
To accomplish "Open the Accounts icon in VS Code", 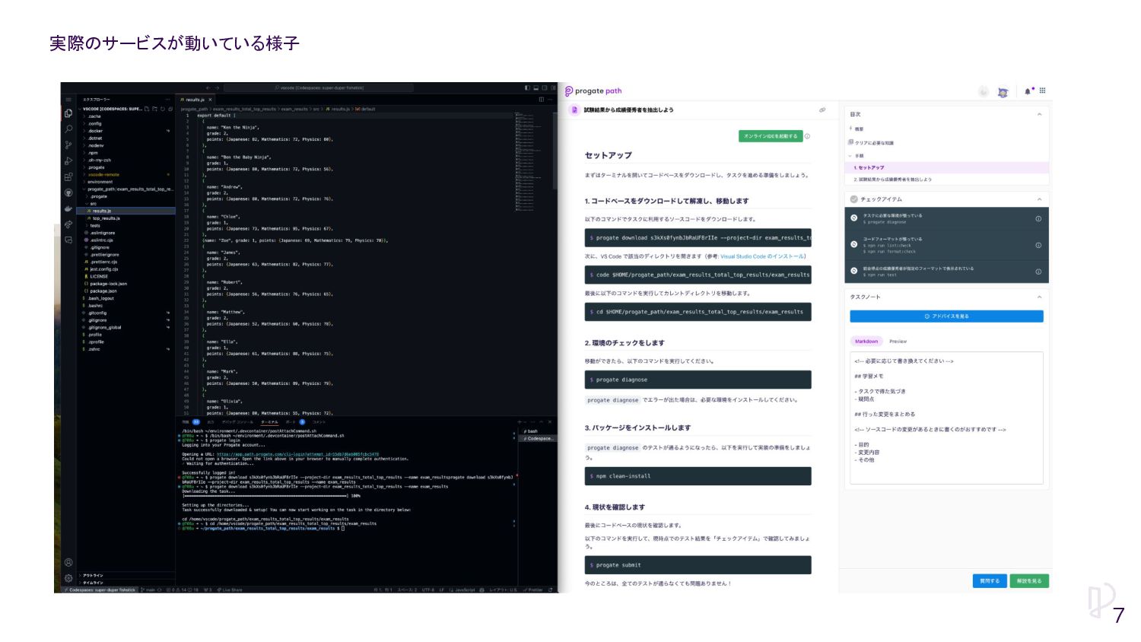I will click(68, 563).
